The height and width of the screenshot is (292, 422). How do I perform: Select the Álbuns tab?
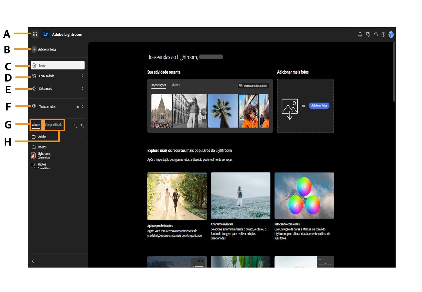pos(36,125)
